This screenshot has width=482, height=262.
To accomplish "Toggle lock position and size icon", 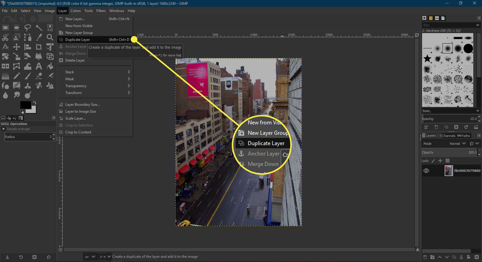I will click(440, 161).
